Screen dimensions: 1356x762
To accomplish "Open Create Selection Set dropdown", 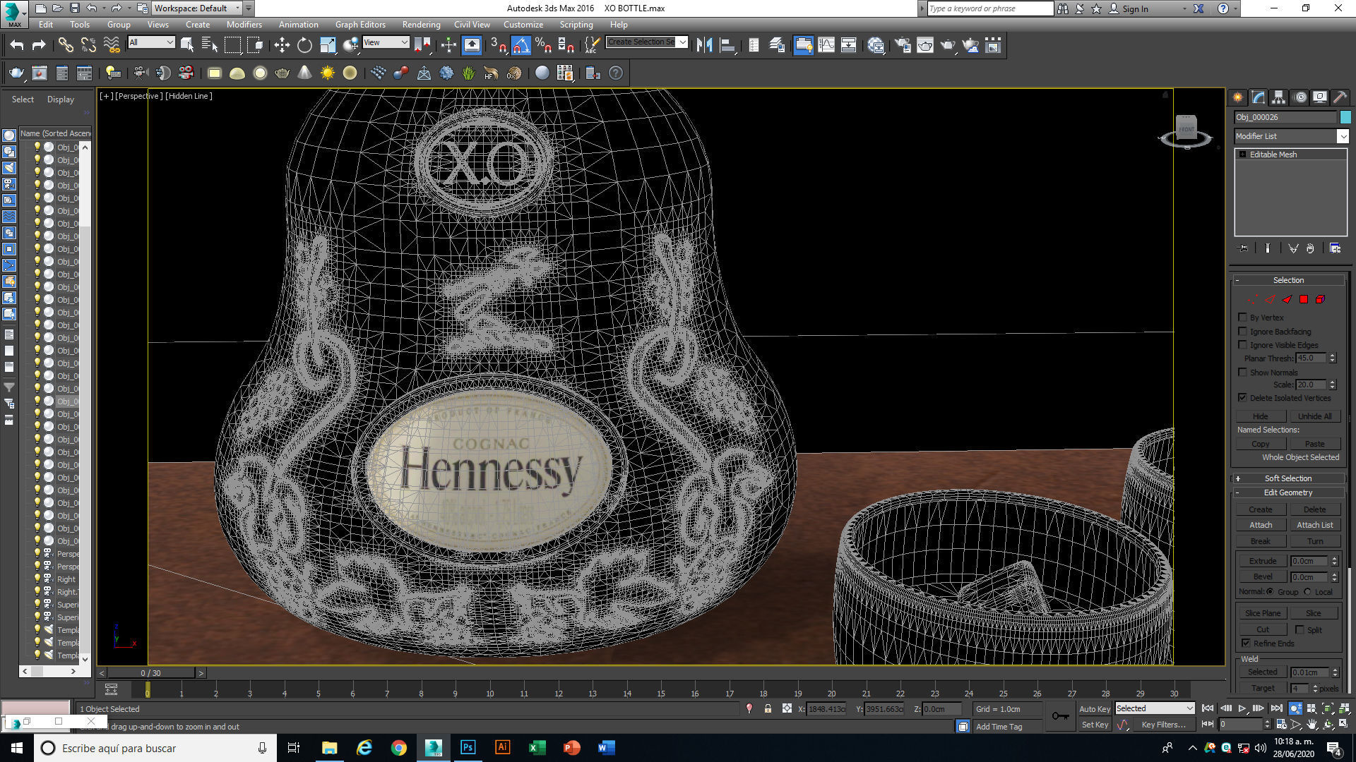I will coord(647,42).
